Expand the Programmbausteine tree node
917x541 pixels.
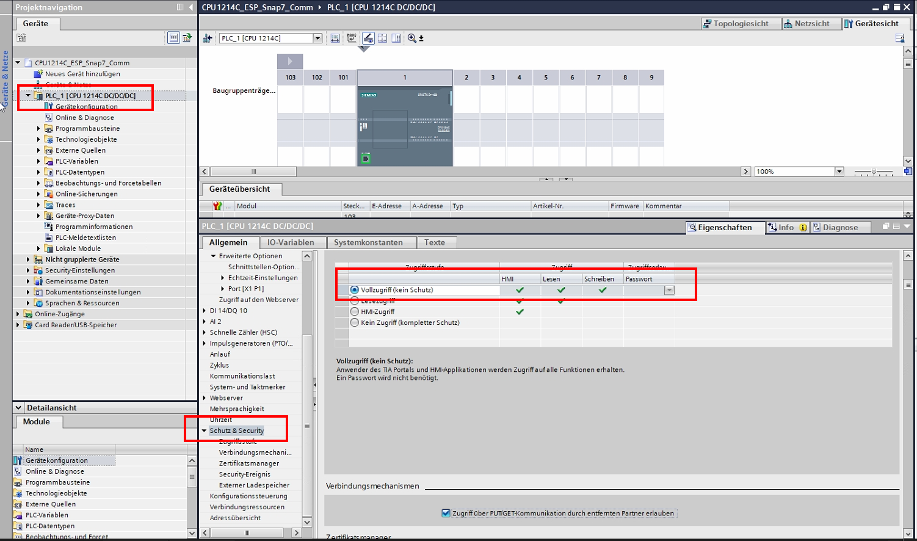(x=38, y=129)
